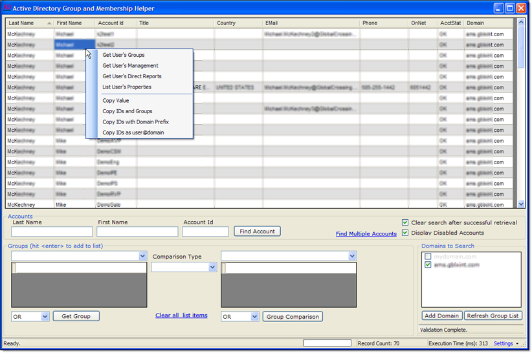Click the progress bar in status bar
Viewport: 532px width, 353px height.
point(327,343)
